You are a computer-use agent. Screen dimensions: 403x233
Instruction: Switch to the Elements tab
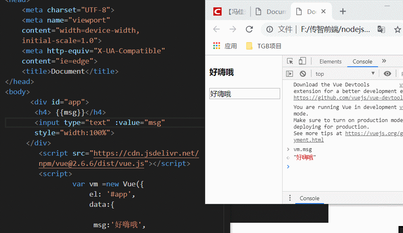[x=330, y=62]
